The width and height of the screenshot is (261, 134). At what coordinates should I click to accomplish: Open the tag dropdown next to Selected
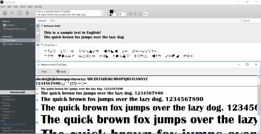(53, 21)
